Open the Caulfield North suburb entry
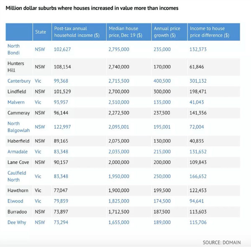251x247 pixels. click(17, 176)
